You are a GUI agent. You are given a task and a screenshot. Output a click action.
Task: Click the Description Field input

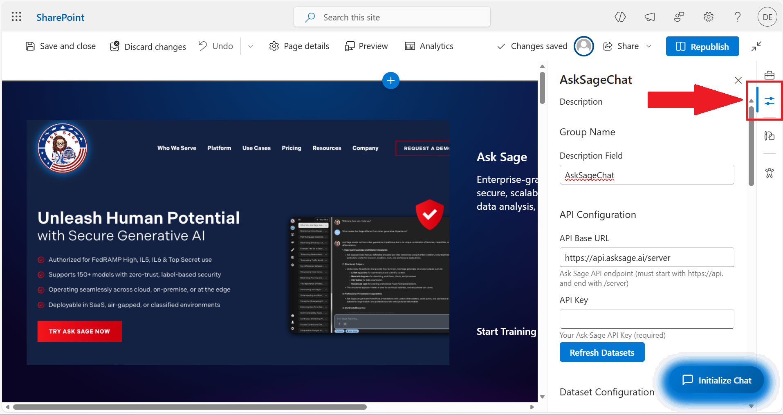tap(646, 175)
